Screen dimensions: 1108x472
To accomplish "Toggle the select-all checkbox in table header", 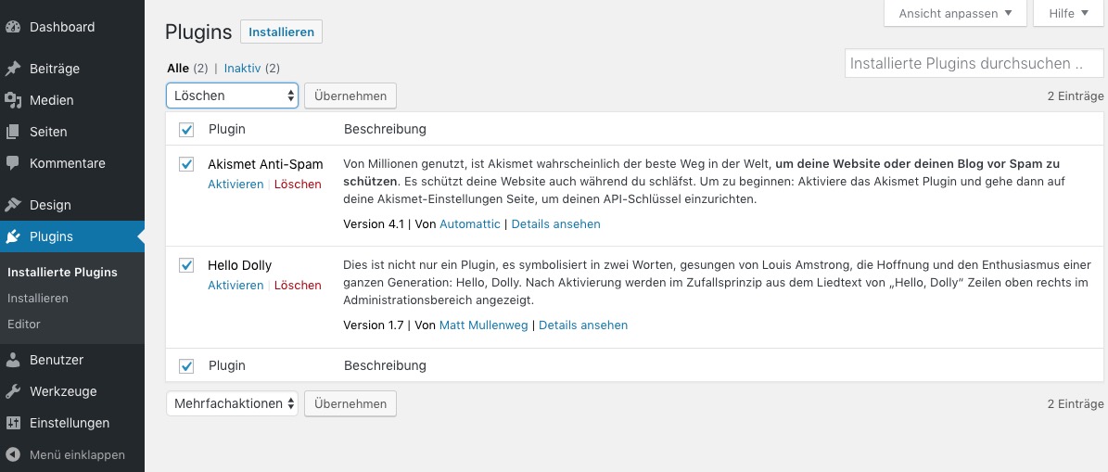I will 186,129.
